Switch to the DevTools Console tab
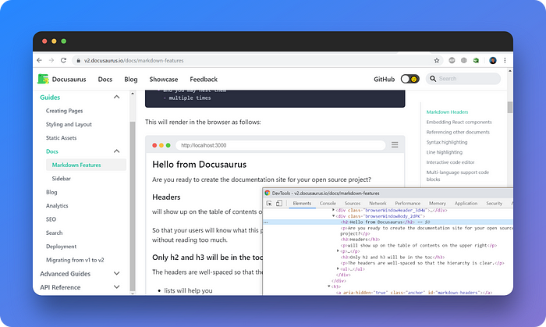The width and height of the screenshot is (546, 327). pyautogui.click(x=328, y=204)
